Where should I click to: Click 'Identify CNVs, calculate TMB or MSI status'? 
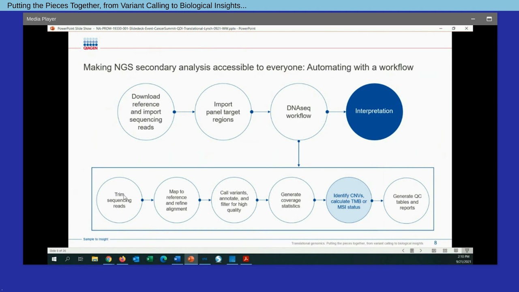click(349, 200)
